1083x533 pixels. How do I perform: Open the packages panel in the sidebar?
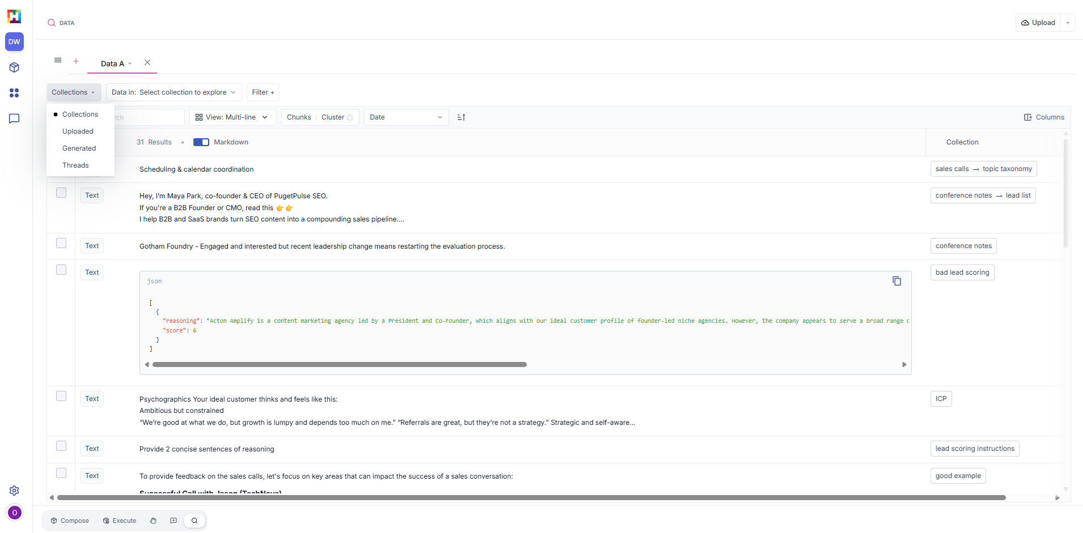(x=14, y=67)
